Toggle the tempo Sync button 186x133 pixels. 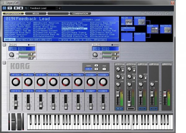pos(104,69)
